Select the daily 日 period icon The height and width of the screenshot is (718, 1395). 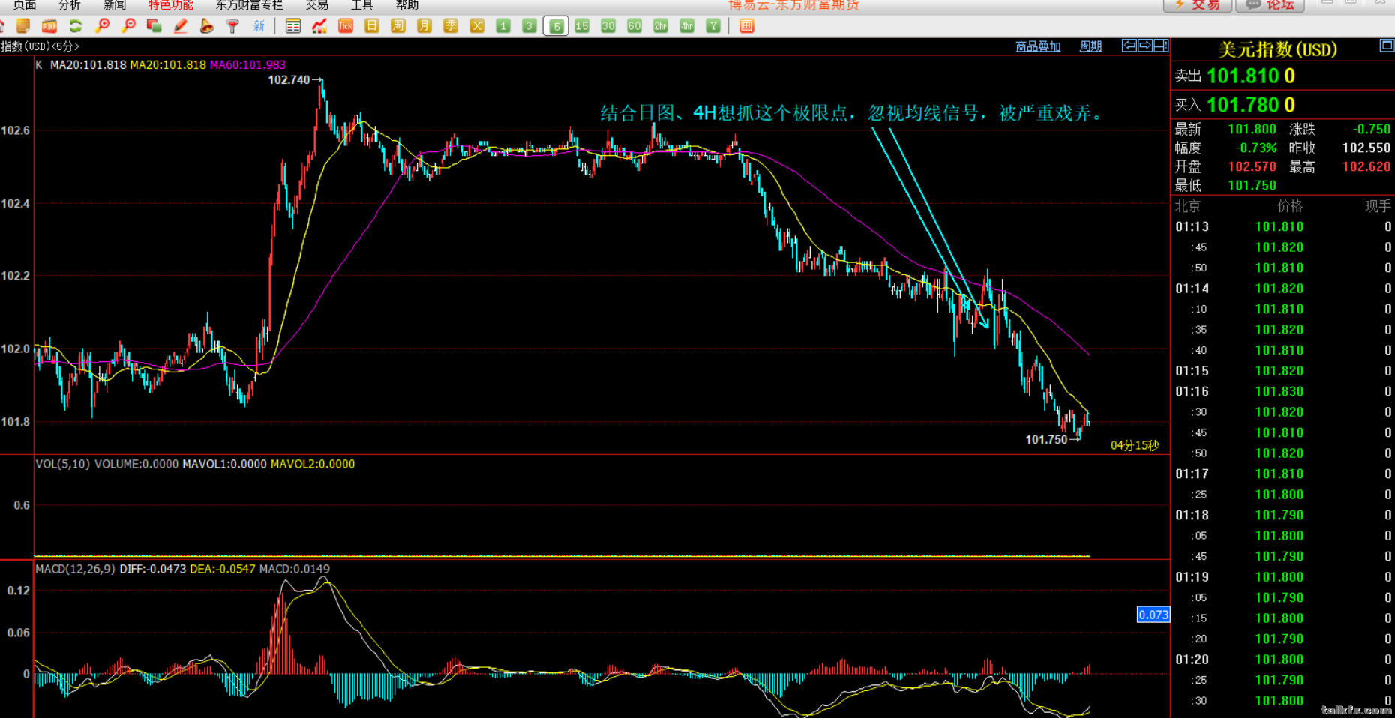click(372, 26)
